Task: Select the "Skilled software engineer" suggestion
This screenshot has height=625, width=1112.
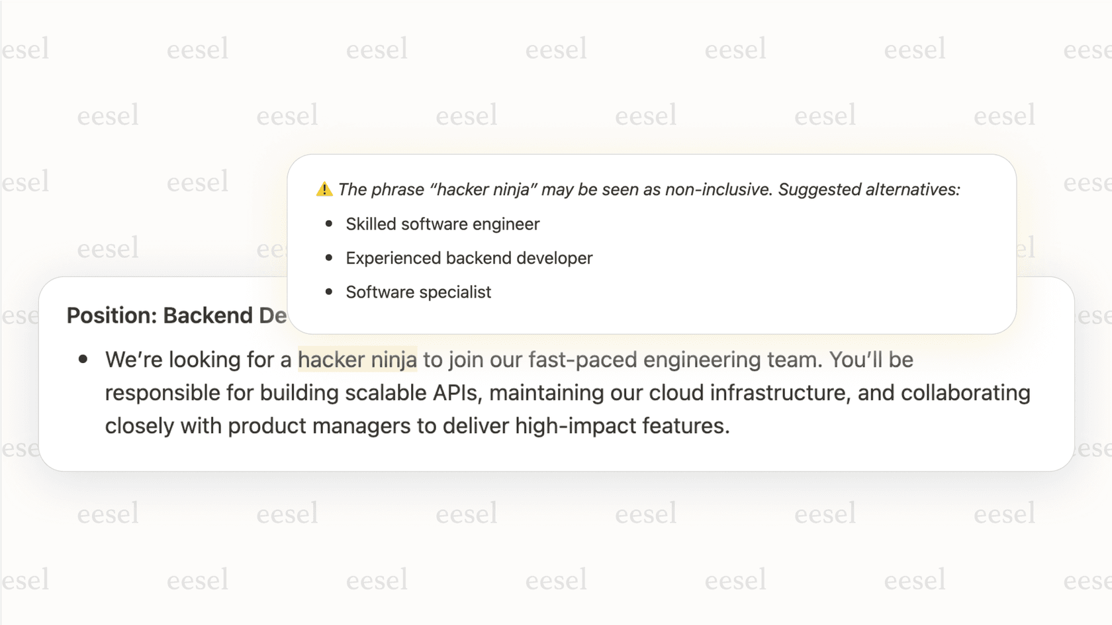Action: pos(442,224)
